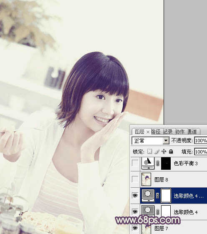Click the 色彩平衡 3 adjustment layer icon
207x234 pixels.
point(148,163)
